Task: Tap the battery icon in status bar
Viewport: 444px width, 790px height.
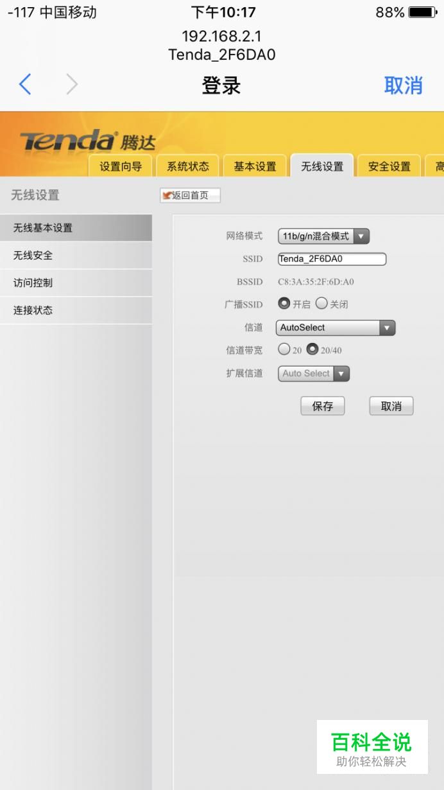Action: [x=423, y=12]
